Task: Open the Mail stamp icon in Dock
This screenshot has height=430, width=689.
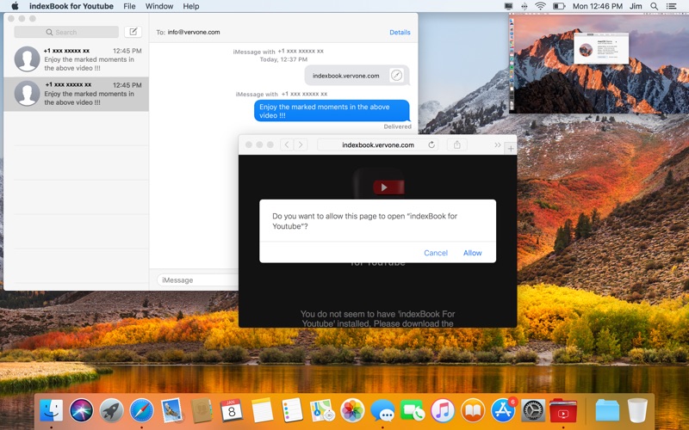Action: (x=171, y=411)
